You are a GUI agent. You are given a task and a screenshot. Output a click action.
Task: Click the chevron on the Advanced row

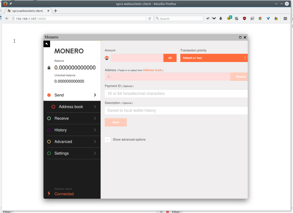click(95, 141)
